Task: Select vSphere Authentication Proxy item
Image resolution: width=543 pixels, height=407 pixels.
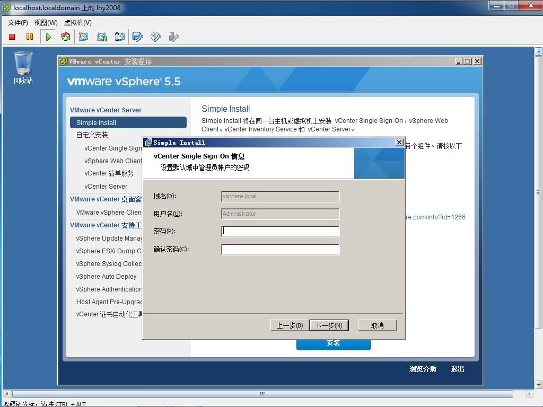Action: pos(109,289)
